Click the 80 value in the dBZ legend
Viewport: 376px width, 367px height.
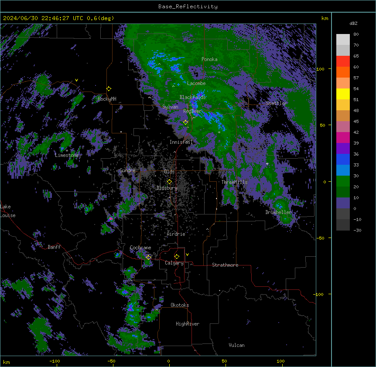click(x=356, y=34)
